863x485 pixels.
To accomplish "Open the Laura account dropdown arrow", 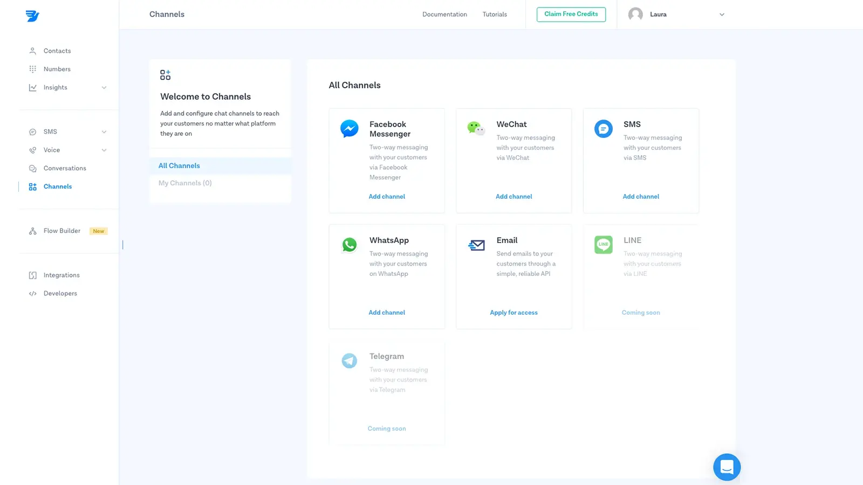I will (722, 15).
